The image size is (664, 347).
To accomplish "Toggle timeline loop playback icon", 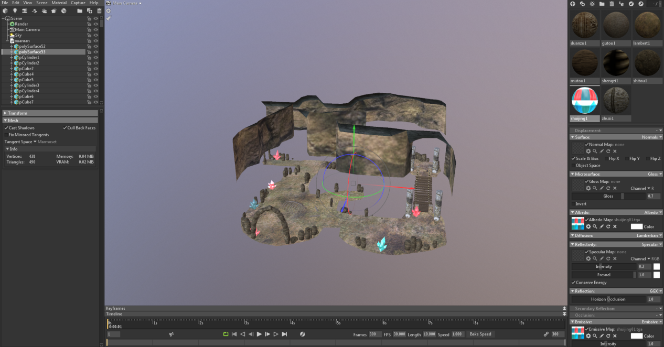I will point(226,334).
